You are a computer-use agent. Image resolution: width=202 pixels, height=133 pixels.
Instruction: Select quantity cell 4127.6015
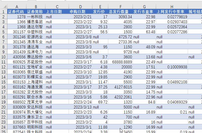(x=120, y=87)
